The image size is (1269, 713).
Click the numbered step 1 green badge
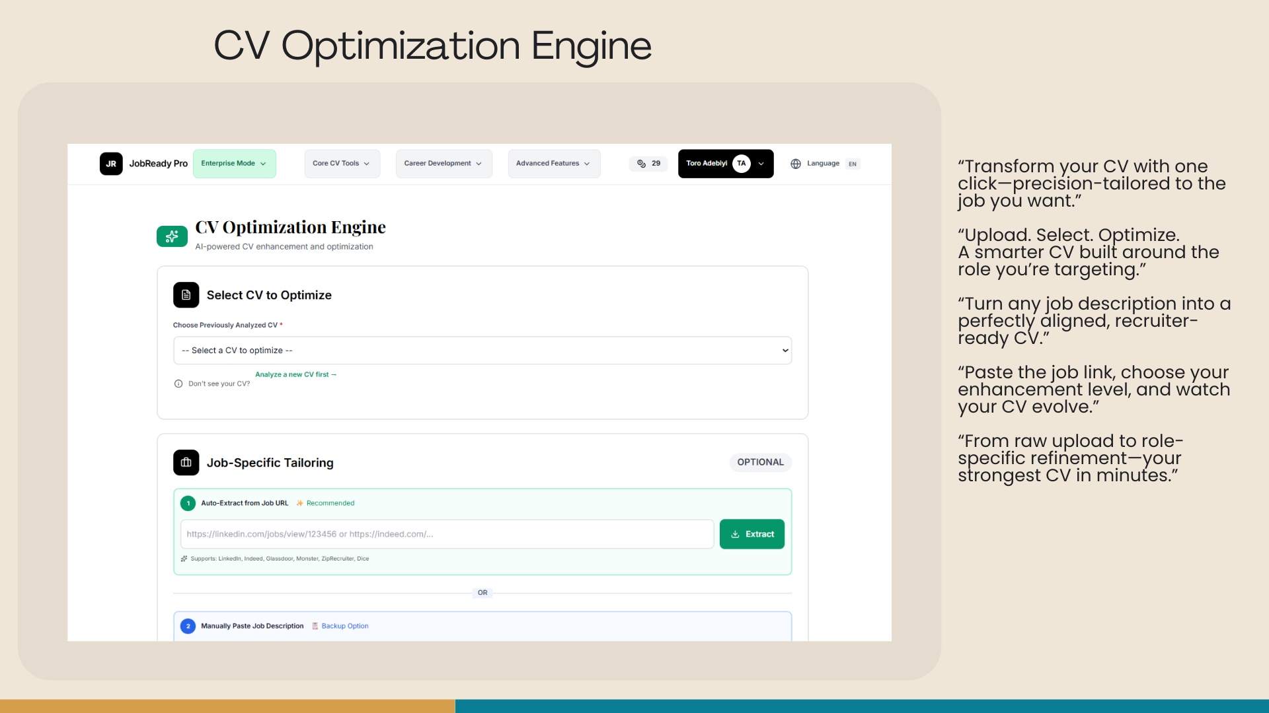pyautogui.click(x=188, y=503)
